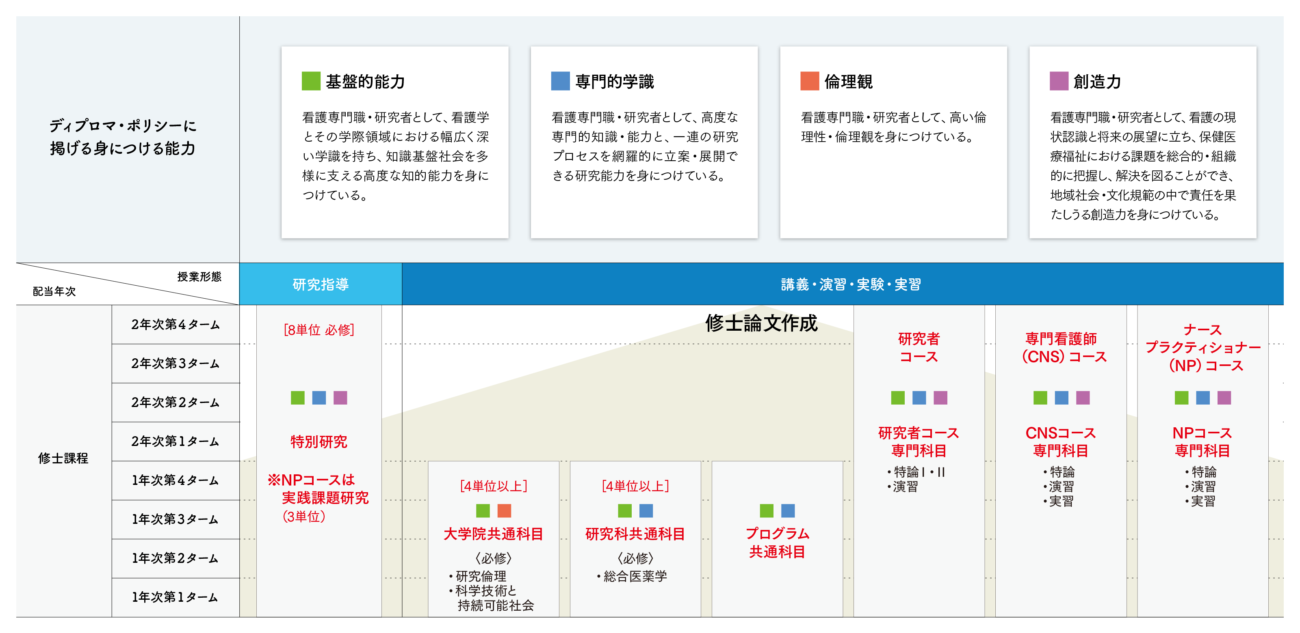Click the 特別研究 red heading
This screenshot has width=1300, height=633.
click(x=318, y=442)
